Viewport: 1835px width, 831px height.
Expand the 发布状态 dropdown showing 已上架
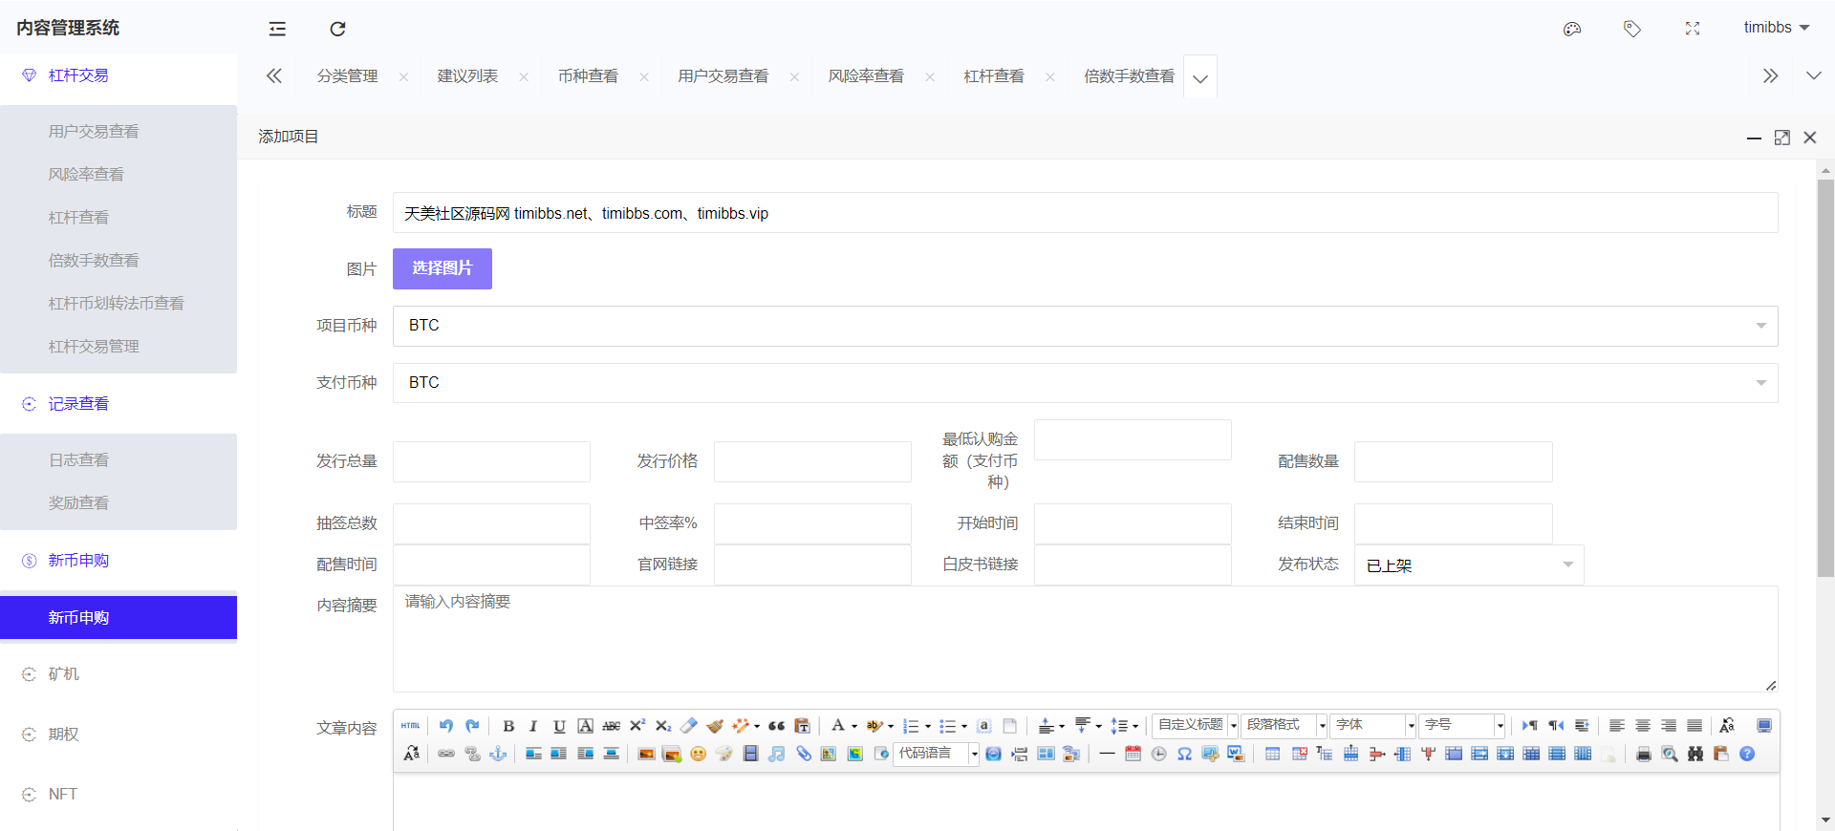tap(1468, 565)
